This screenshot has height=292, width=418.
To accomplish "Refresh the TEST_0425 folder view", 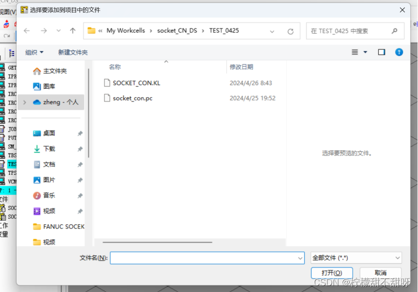I will point(291,32).
